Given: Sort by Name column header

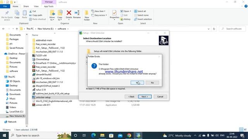Looking at the screenshot, I should coord(35,35).
